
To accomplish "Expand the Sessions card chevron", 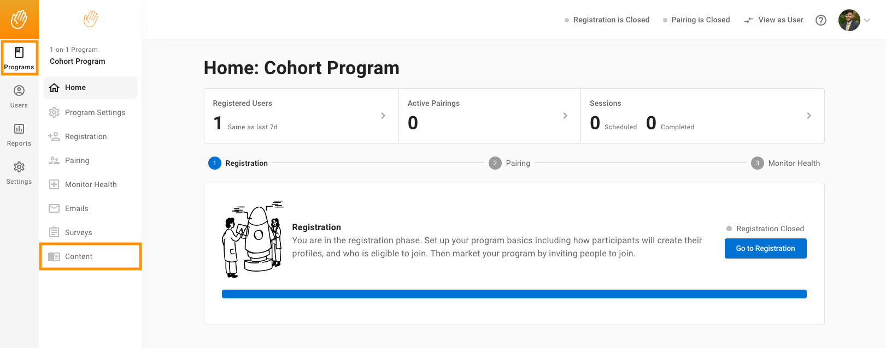I will 809,116.
